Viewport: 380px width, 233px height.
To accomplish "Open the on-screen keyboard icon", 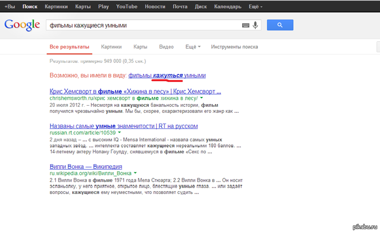I will [245, 25].
